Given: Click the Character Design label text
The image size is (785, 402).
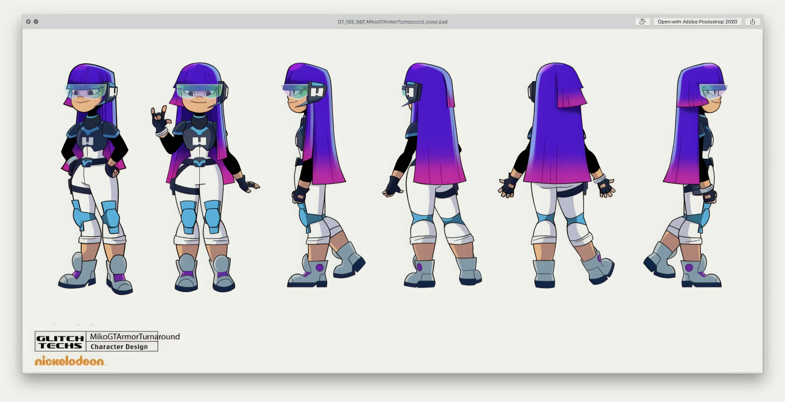Looking at the screenshot, I should click(119, 347).
